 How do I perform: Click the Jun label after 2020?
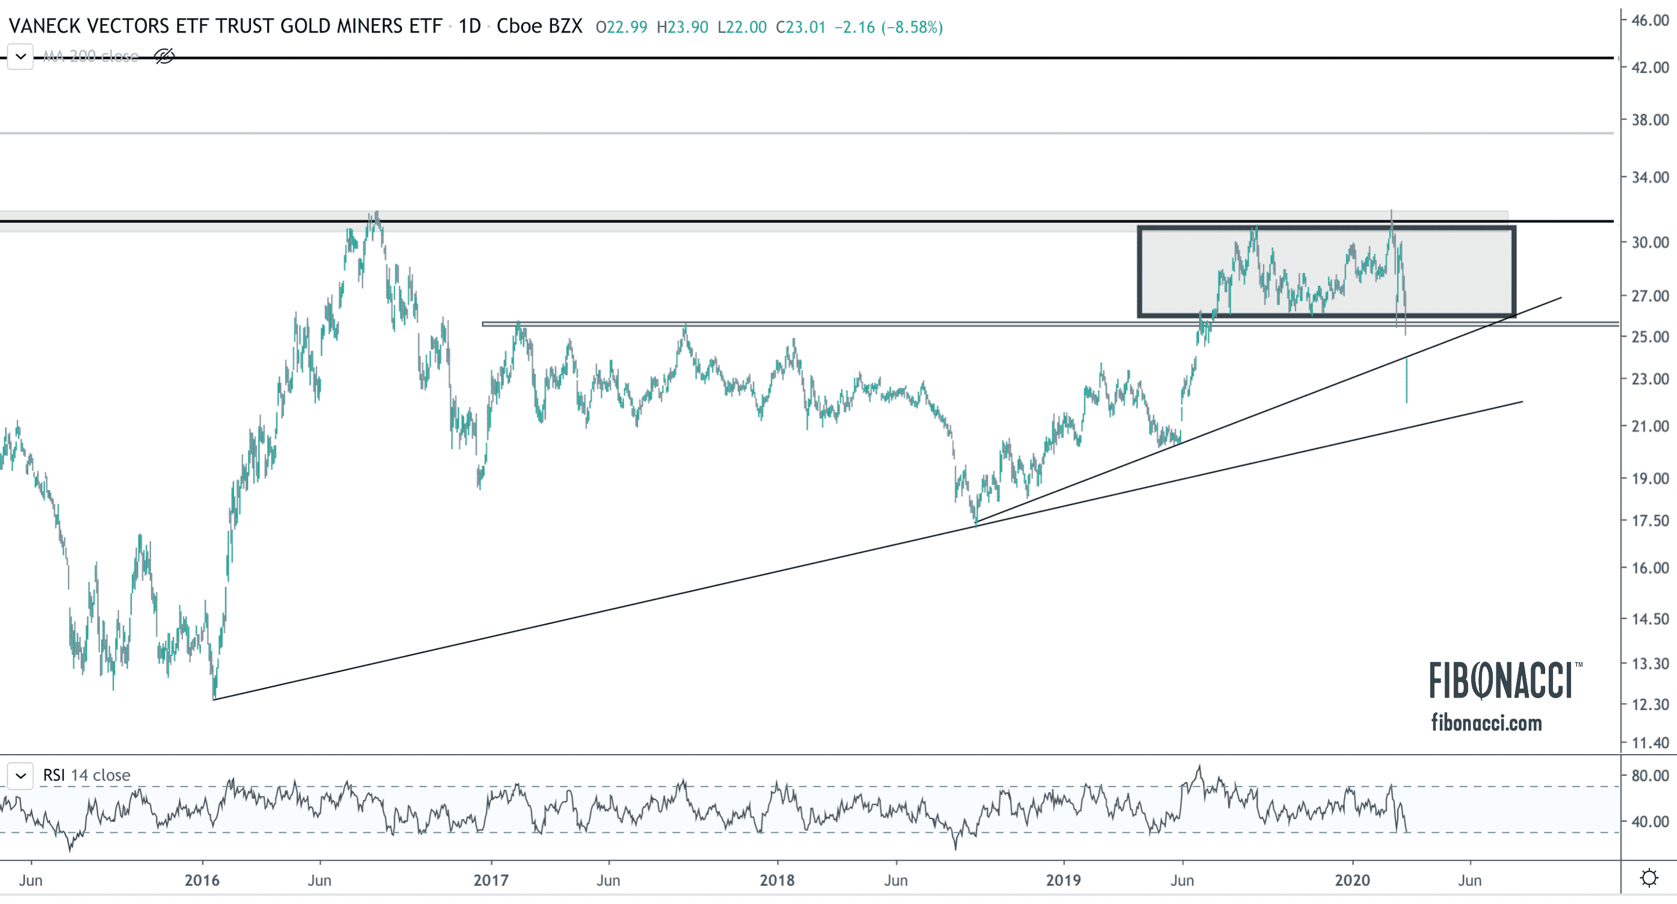(x=1469, y=881)
